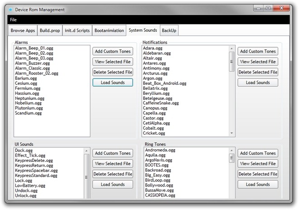Select the System Sounds tab

[x=143, y=30]
